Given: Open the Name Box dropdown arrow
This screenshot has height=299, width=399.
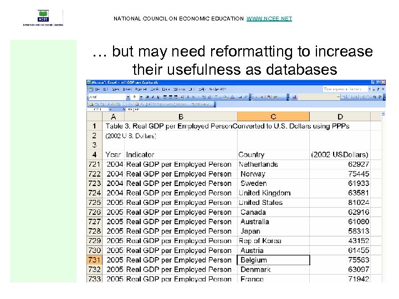Looking at the screenshot, I should pos(111,109).
